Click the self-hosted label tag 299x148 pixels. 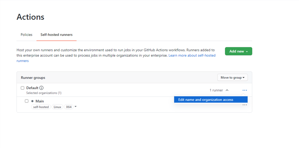click(x=41, y=107)
